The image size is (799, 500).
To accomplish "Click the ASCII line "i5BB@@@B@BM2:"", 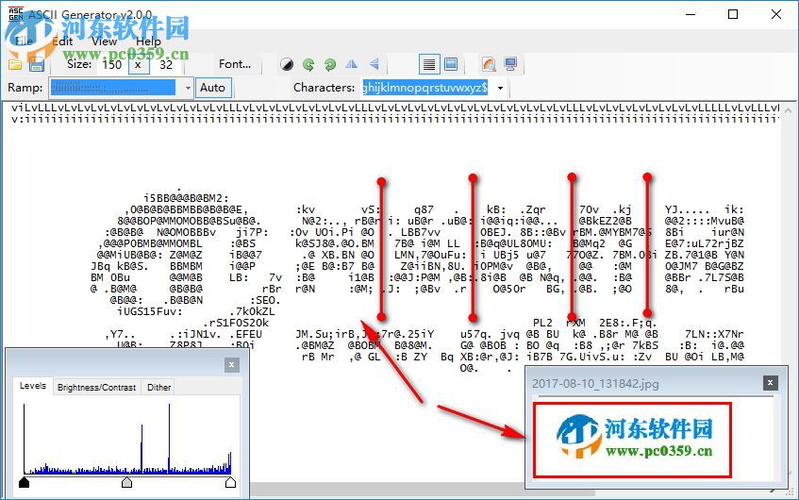I will coord(186,198).
